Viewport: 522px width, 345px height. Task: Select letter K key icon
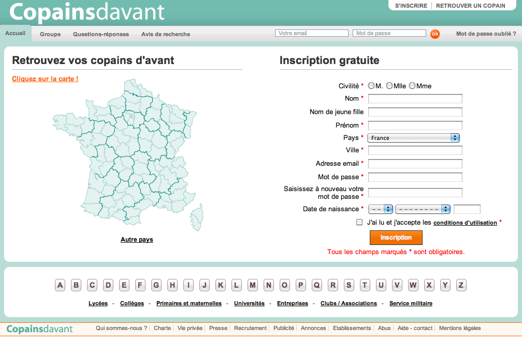click(221, 285)
